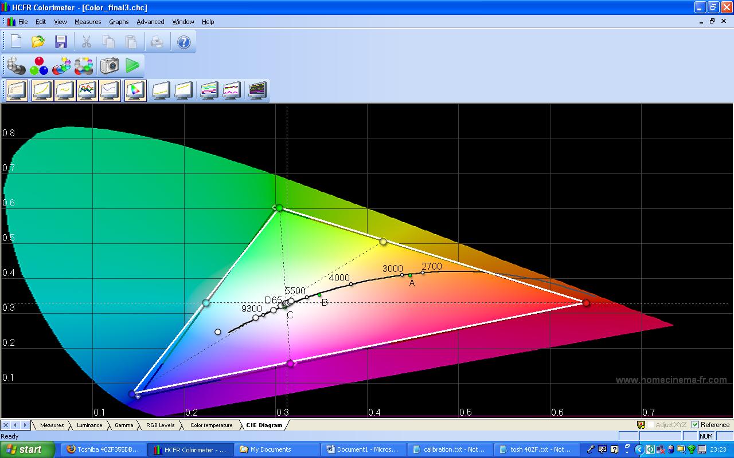734x458 pixels.
Task: Switch to the Gamma tab
Action: tap(124, 425)
